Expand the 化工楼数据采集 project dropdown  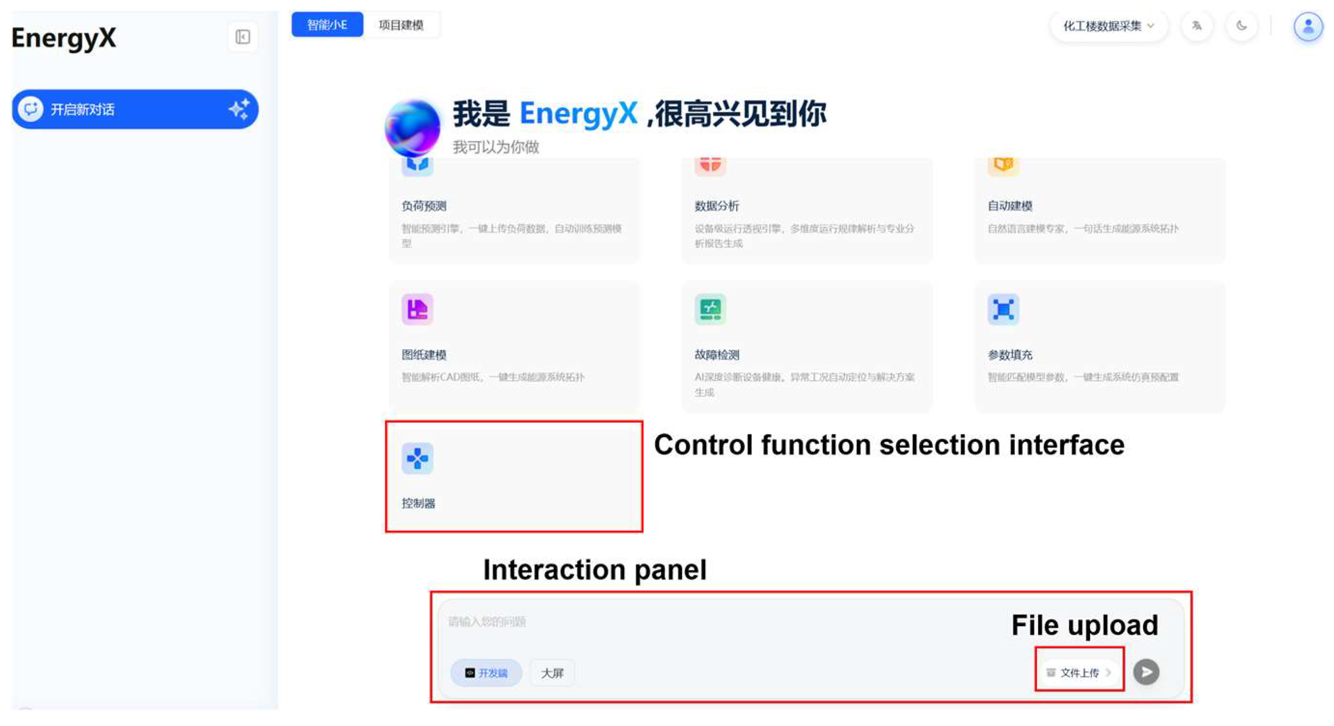1109,26
